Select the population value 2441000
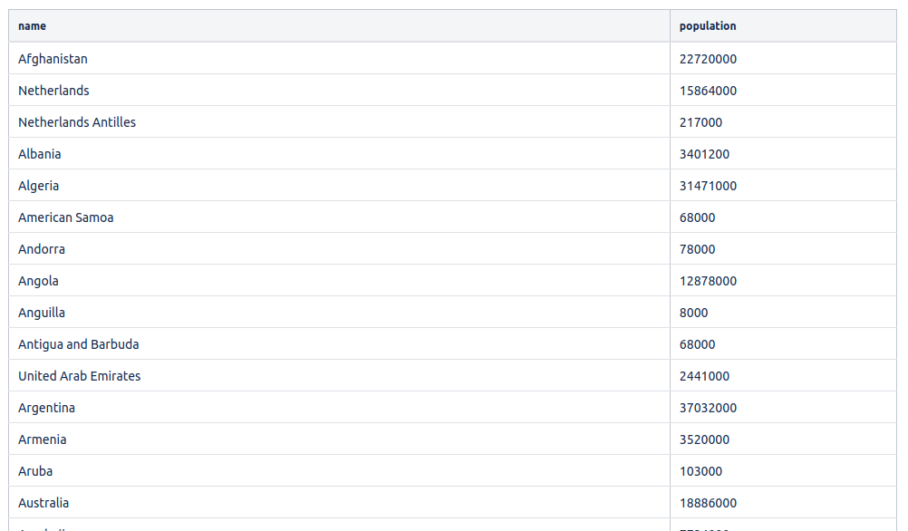Image resolution: width=908 pixels, height=531 pixels. coord(704,376)
